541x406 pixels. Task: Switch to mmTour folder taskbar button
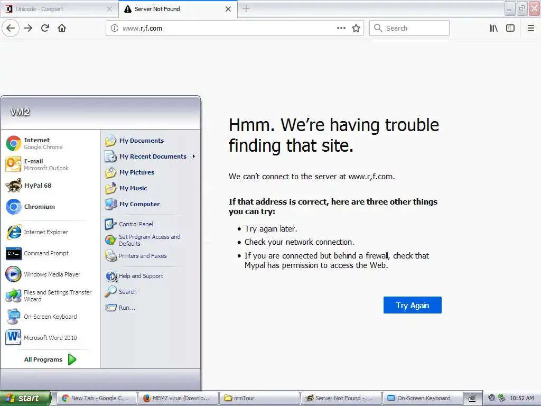[259, 398]
